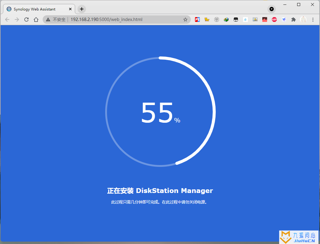Click the not secure warning icon
The width and height of the screenshot is (320, 244).
(x=48, y=20)
